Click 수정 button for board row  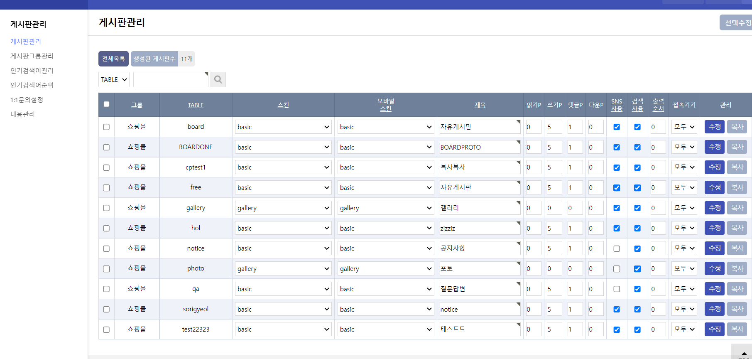point(715,127)
